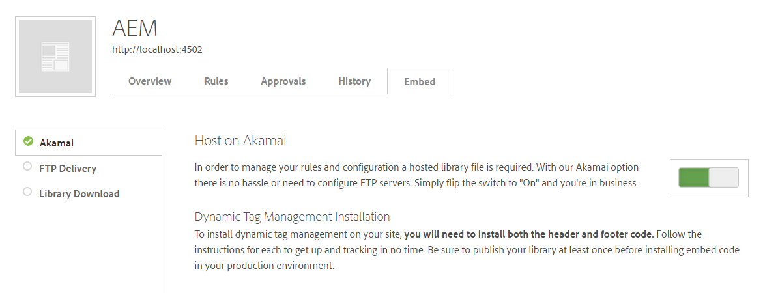Click the Host on Akamai heading
The height and width of the screenshot is (293, 778).
(240, 141)
